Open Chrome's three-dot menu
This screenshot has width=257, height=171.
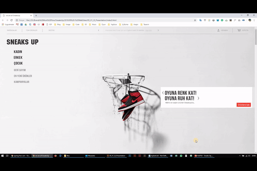pyautogui.click(x=254, y=20)
